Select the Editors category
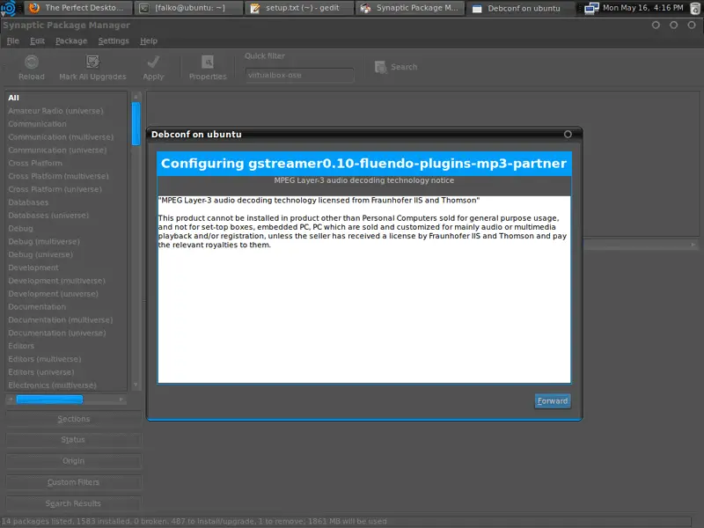This screenshot has height=528, width=704. 67,346
